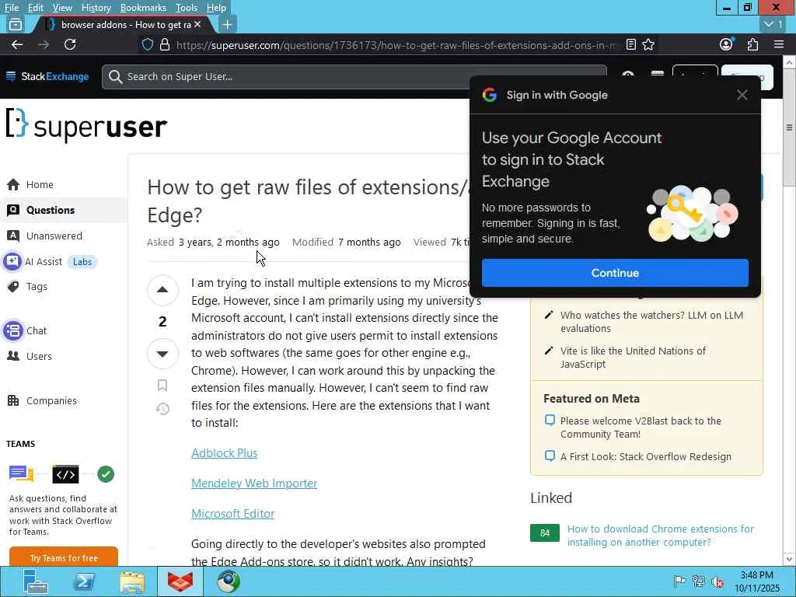The image size is (796, 597).
Task: Go back with the browser back arrow
Action: [17, 44]
